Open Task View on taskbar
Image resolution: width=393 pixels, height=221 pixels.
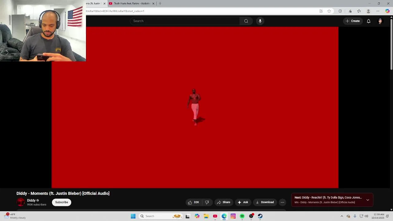point(188,216)
